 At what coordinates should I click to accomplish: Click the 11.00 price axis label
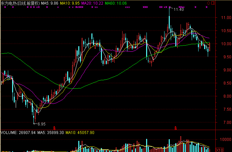tap(226, 18)
